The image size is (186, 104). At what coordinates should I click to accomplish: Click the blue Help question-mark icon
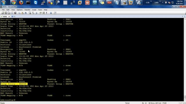[x=51, y=13]
